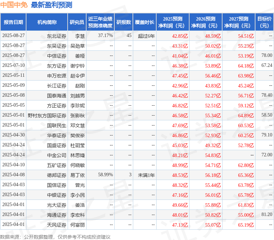The width and height of the screenshot is (274, 240).
Task: Select target price 58.50
Action: tap(267, 115)
